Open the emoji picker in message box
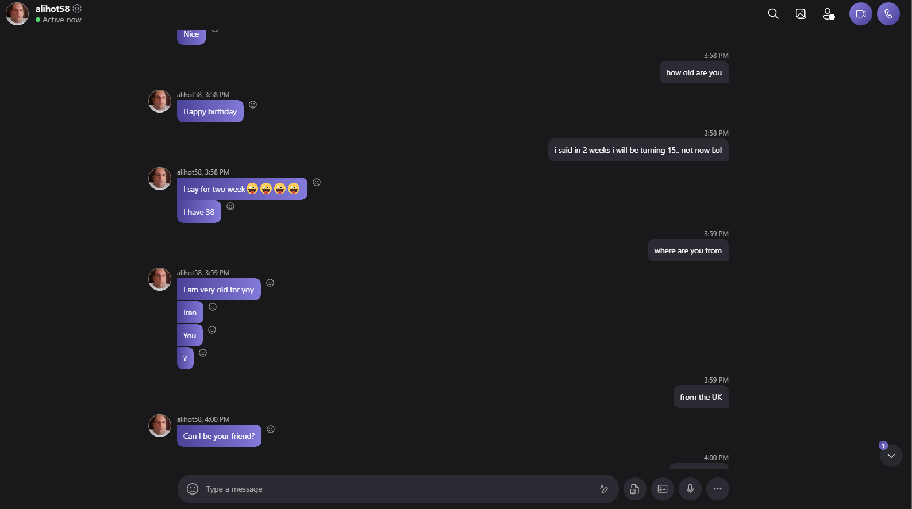Screen dimensions: 912x509 [x=193, y=489]
